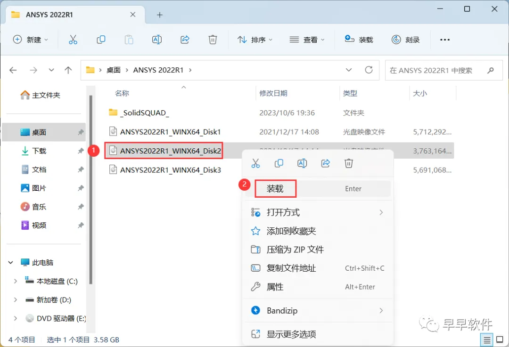
Task: Collapse the 此电脑 tree node
Action: pos(11,262)
